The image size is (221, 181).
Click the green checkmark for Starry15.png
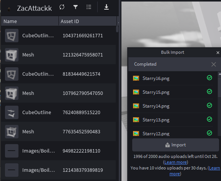(x=209, y=91)
